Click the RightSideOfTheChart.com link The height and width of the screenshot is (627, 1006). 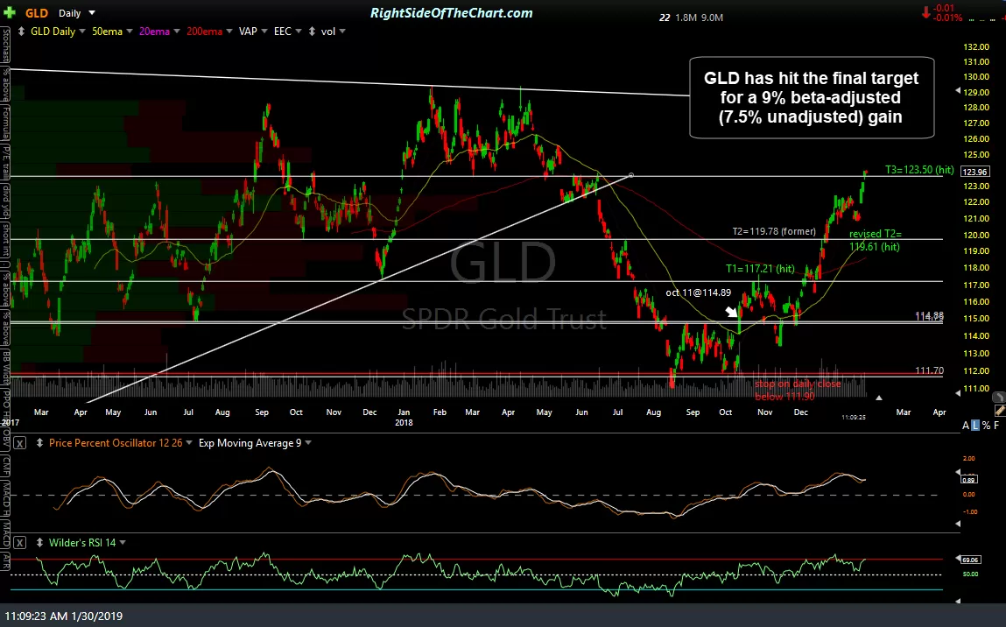(452, 13)
